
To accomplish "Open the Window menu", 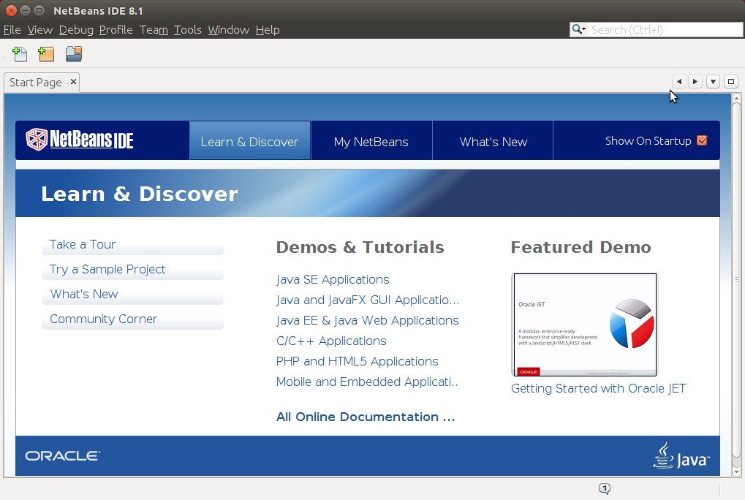I will click(x=229, y=30).
